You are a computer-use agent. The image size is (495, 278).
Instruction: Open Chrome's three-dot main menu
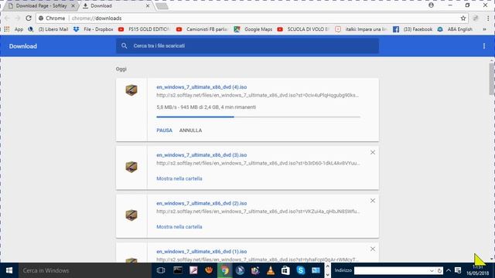point(488,19)
